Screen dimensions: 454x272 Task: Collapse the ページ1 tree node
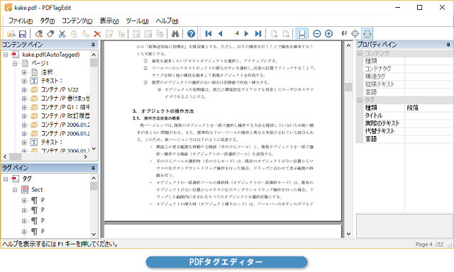[x=15, y=63]
